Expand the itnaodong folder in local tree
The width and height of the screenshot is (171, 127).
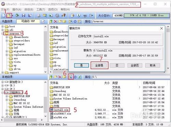click(x=7, y=100)
